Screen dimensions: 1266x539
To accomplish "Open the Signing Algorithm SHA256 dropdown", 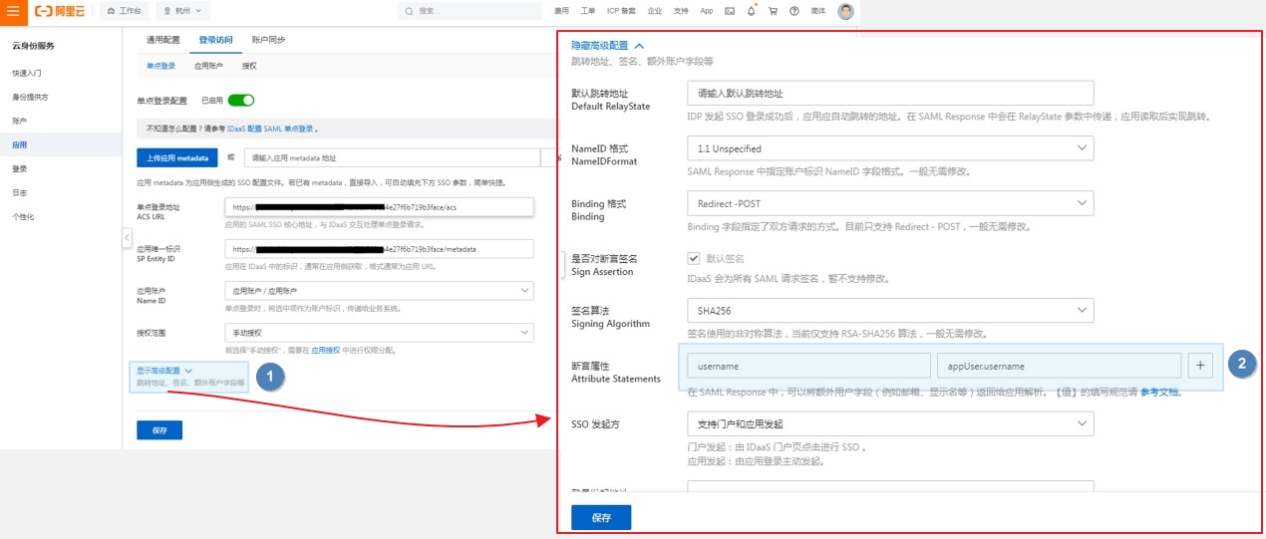I will 889,311.
